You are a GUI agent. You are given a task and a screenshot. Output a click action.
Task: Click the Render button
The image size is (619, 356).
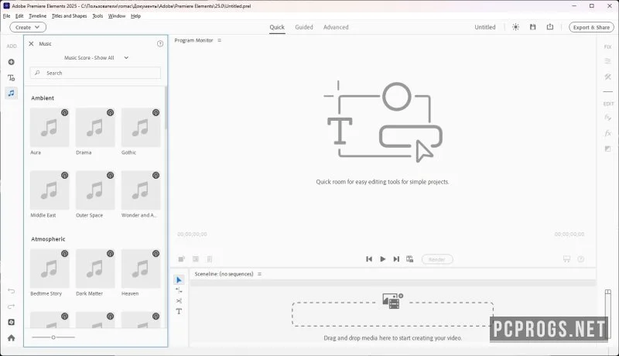(x=437, y=259)
